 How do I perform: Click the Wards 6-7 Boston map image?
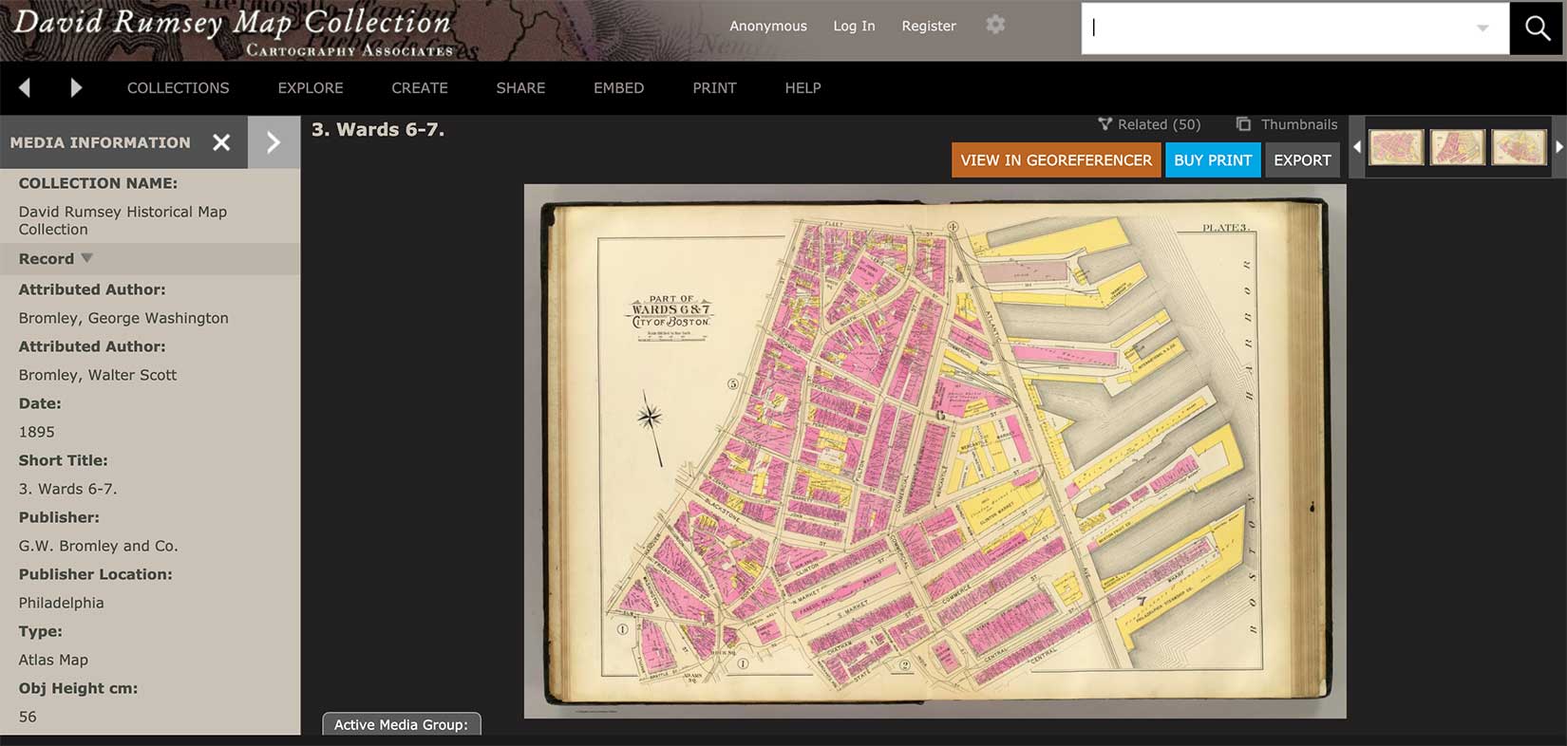935,451
